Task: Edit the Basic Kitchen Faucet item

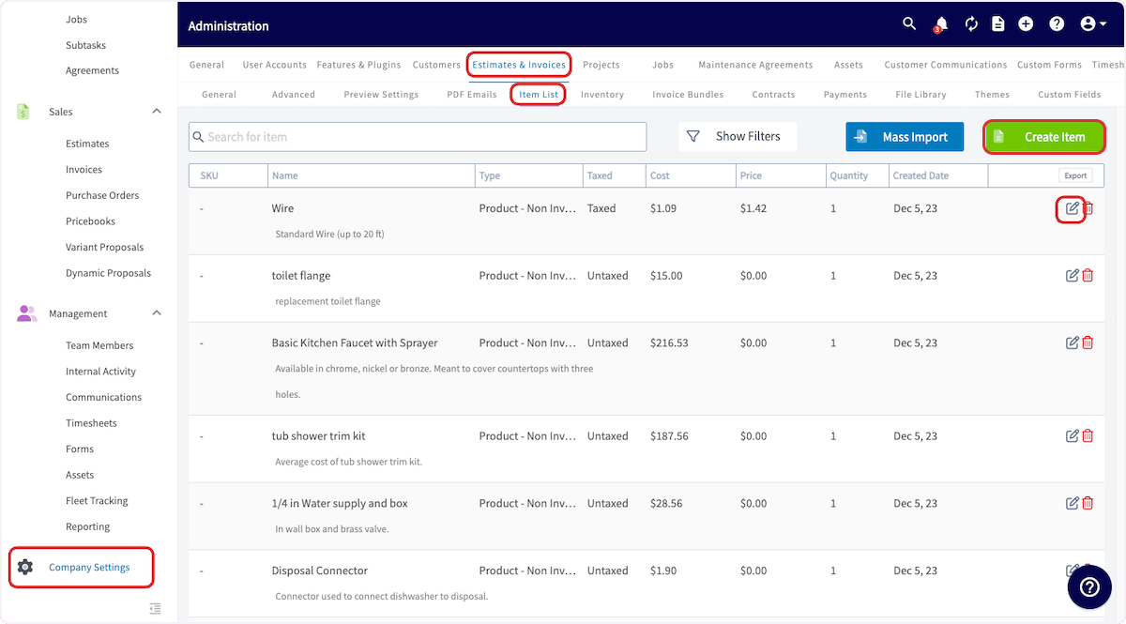Action: coord(1072,343)
